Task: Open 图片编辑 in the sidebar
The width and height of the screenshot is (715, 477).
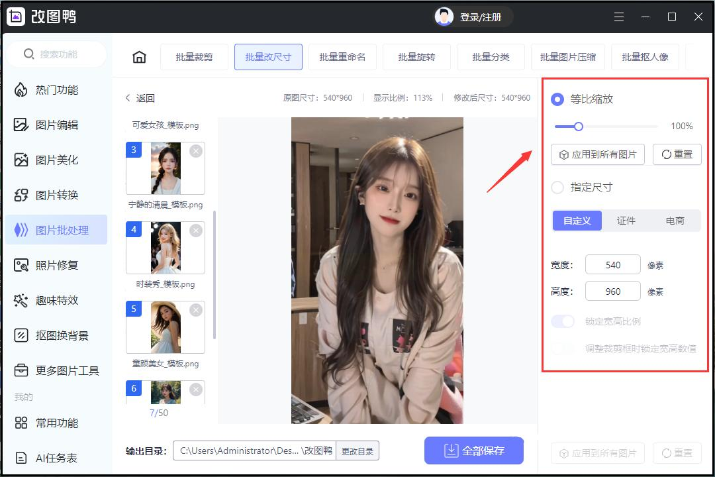Action: click(56, 125)
